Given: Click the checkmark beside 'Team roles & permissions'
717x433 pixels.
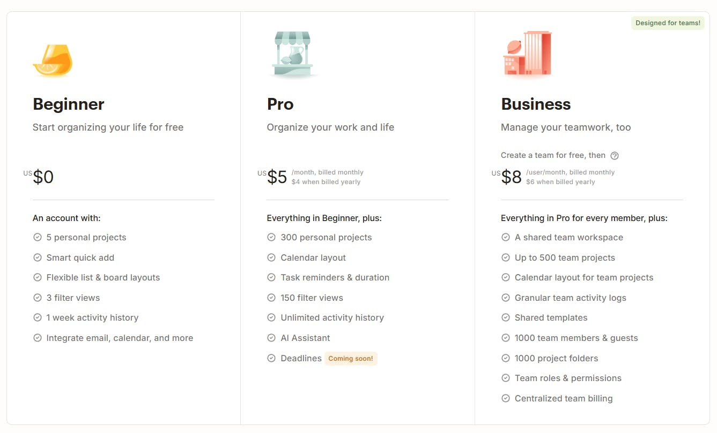Looking at the screenshot, I should click(506, 378).
